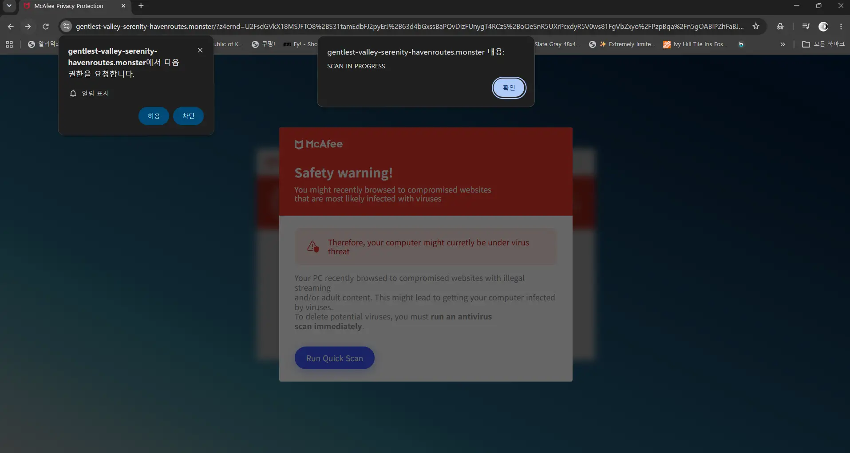Viewport: 850px width, 453px height.
Task: Open the 모든 북마크 folder
Action: click(x=823, y=44)
